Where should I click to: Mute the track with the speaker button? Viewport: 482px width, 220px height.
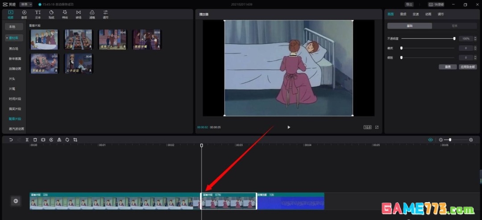[x=16, y=201]
